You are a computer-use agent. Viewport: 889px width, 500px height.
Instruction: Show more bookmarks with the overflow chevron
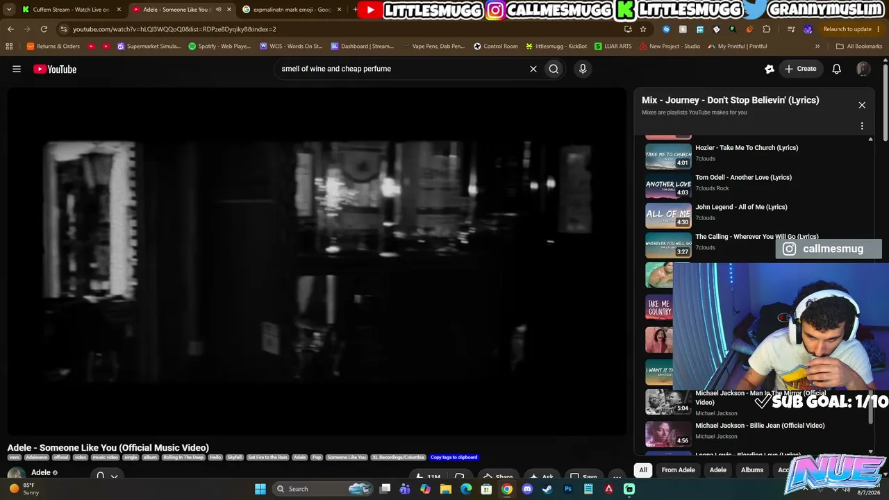[x=817, y=47]
